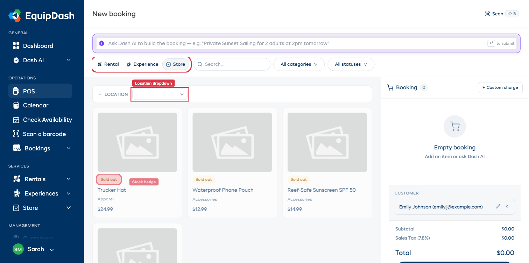The width and height of the screenshot is (529, 263).
Task: Click the Rentals sidebar icon
Action: [x=16, y=179]
